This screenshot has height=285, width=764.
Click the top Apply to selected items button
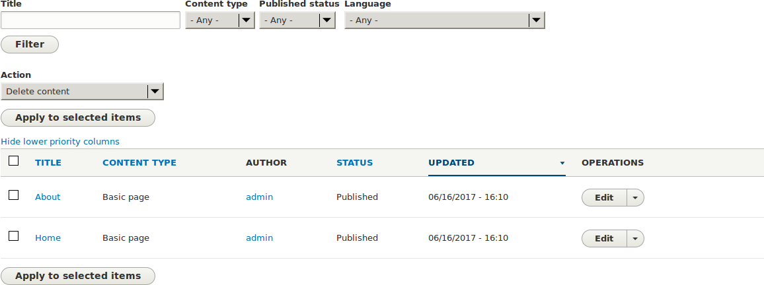click(x=78, y=118)
